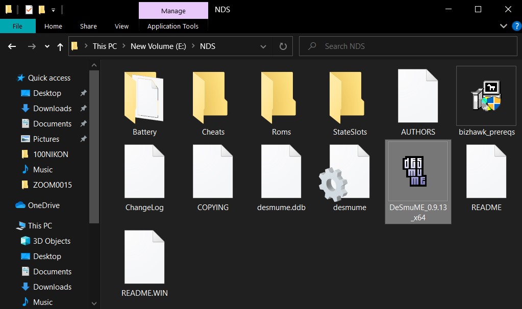Open recent locations dropdown arrow
The height and width of the screenshot is (309, 522).
(x=47, y=46)
